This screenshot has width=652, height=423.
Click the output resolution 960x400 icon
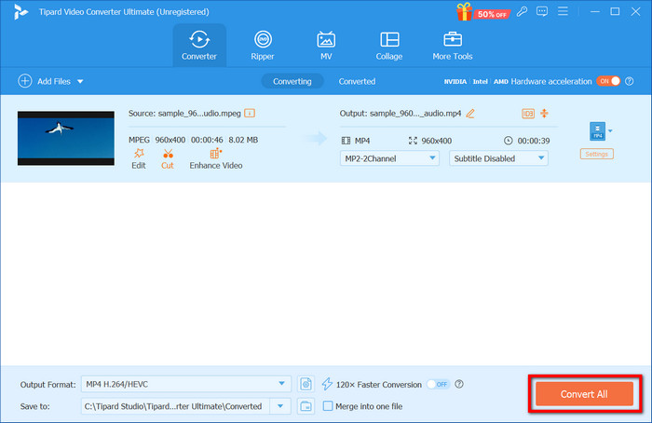[x=413, y=141]
